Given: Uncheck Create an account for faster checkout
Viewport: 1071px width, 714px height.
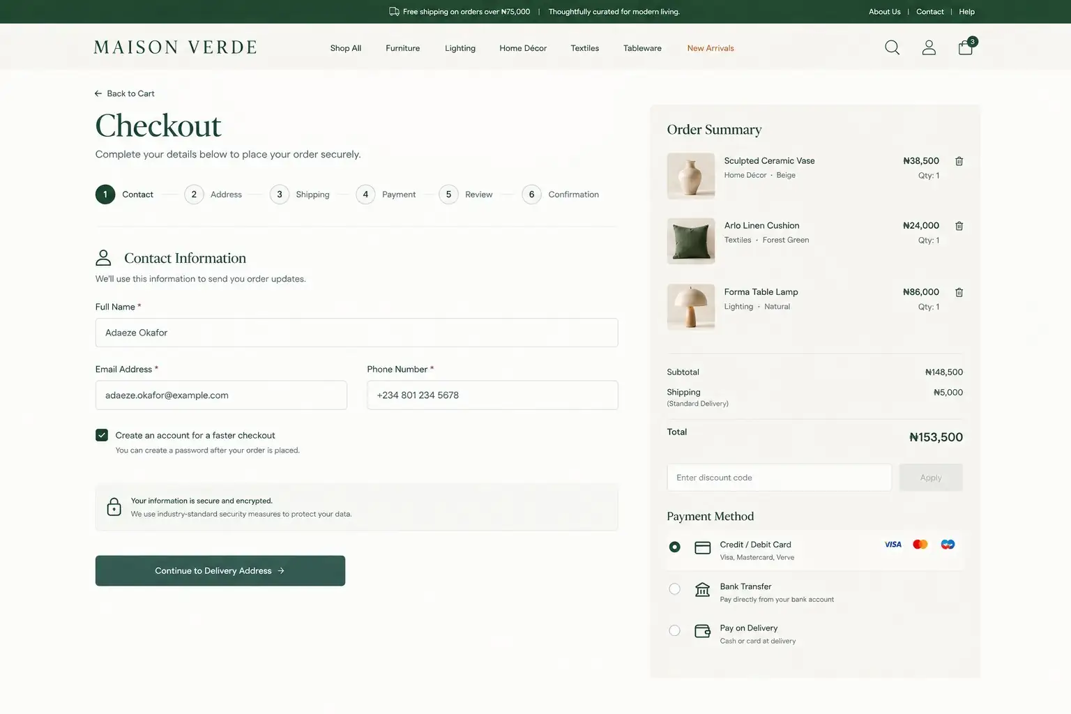Looking at the screenshot, I should (x=102, y=435).
